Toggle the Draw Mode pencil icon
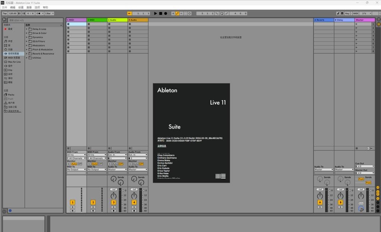This screenshot has width=381, height=232. pyautogui.click(x=338, y=13)
